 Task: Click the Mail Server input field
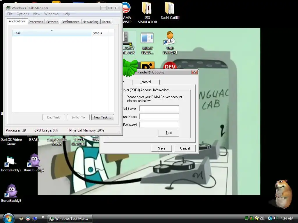click(159, 109)
